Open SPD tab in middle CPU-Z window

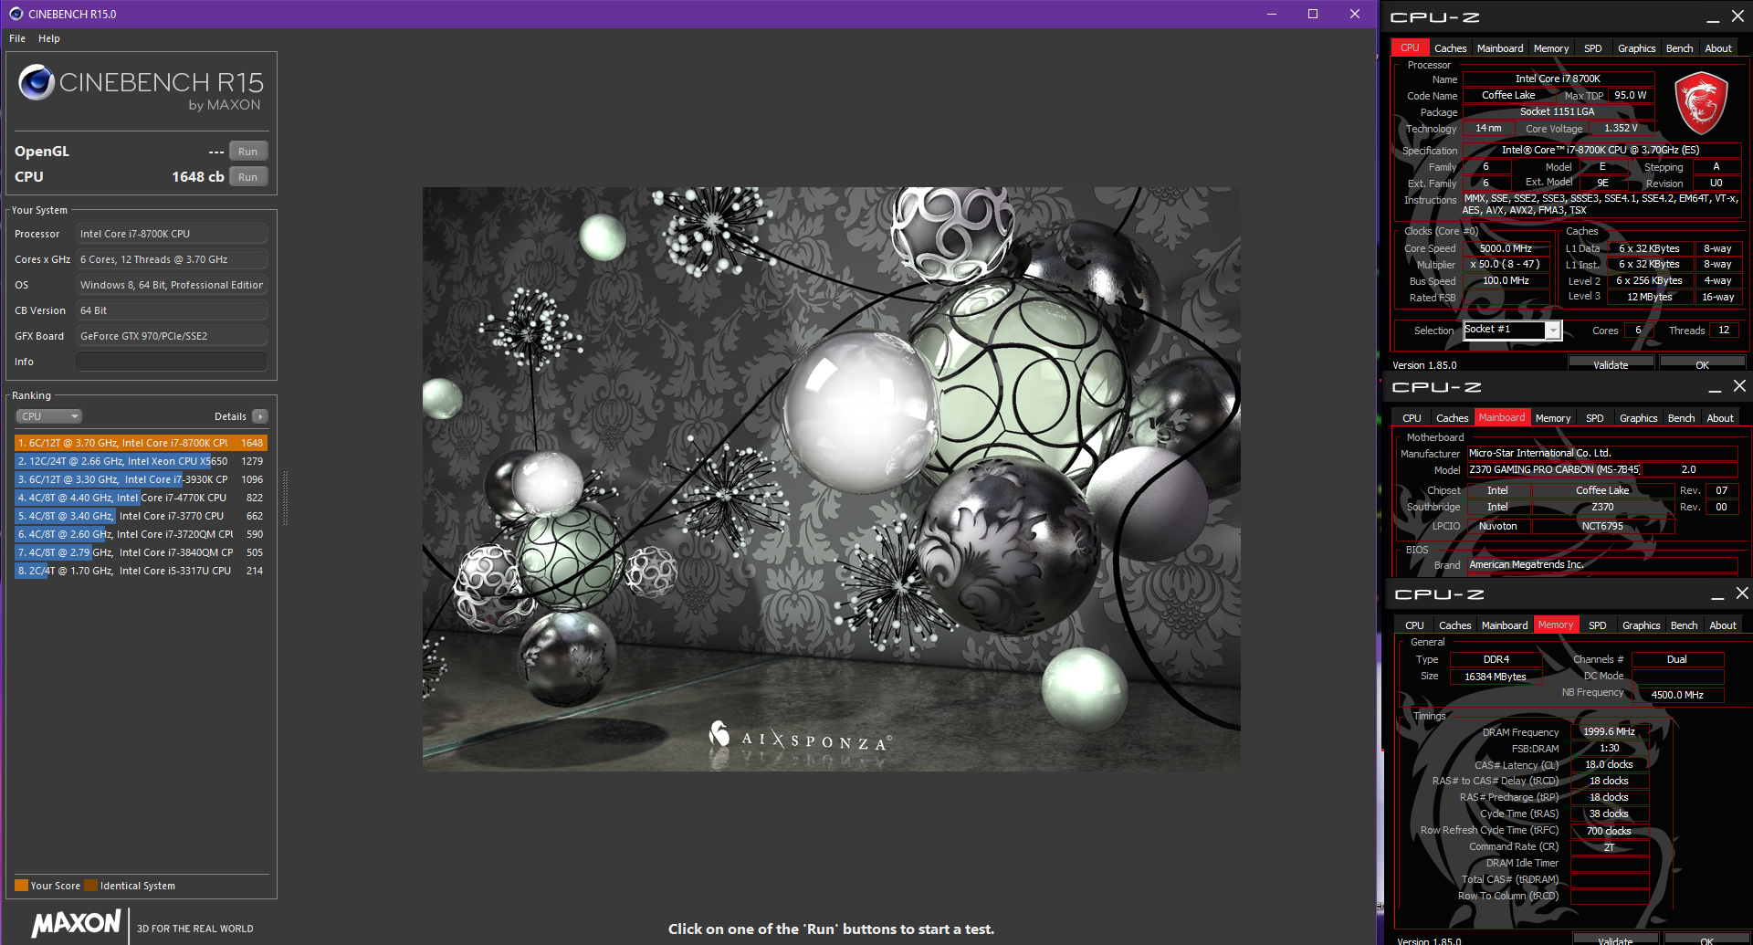[x=1595, y=418]
